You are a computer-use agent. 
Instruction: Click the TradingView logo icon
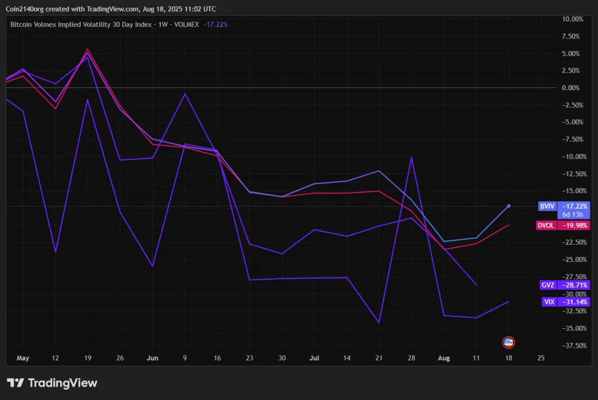click(x=15, y=383)
